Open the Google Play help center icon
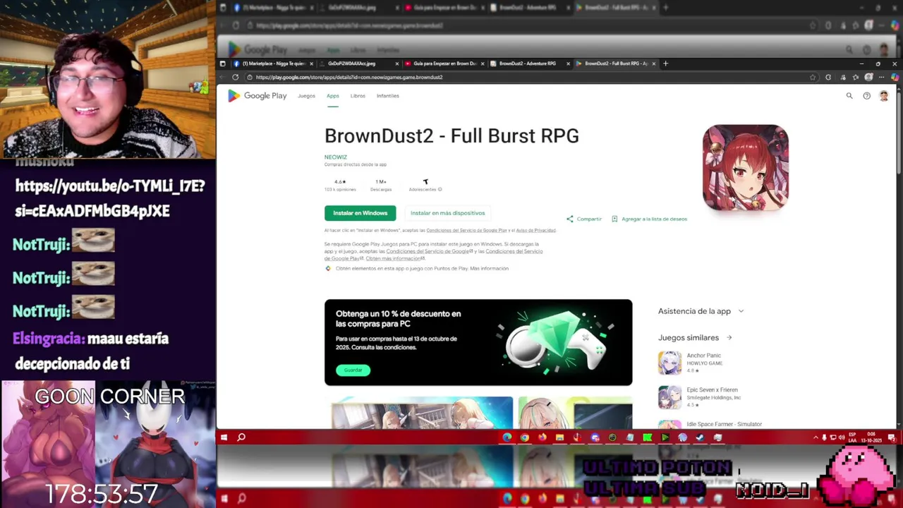 (866, 96)
